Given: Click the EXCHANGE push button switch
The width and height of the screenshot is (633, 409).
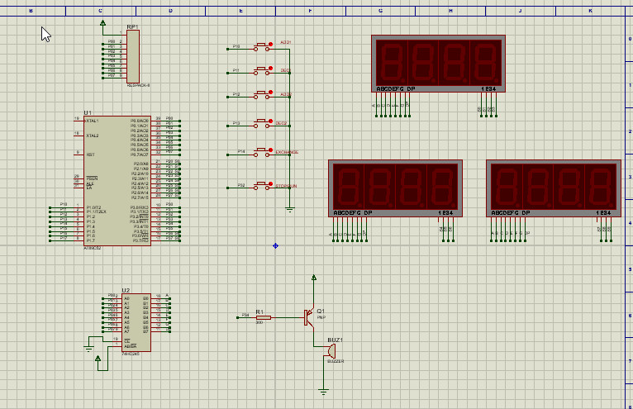Looking at the screenshot, I should click(x=262, y=152).
